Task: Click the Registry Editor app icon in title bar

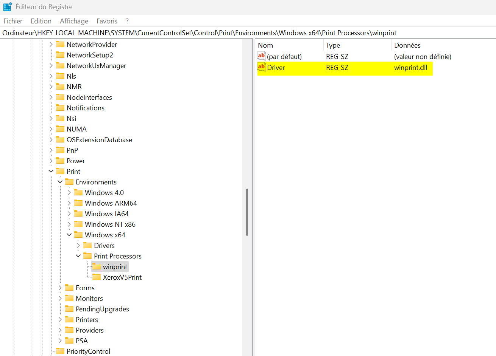Action: click(x=8, y=7)
